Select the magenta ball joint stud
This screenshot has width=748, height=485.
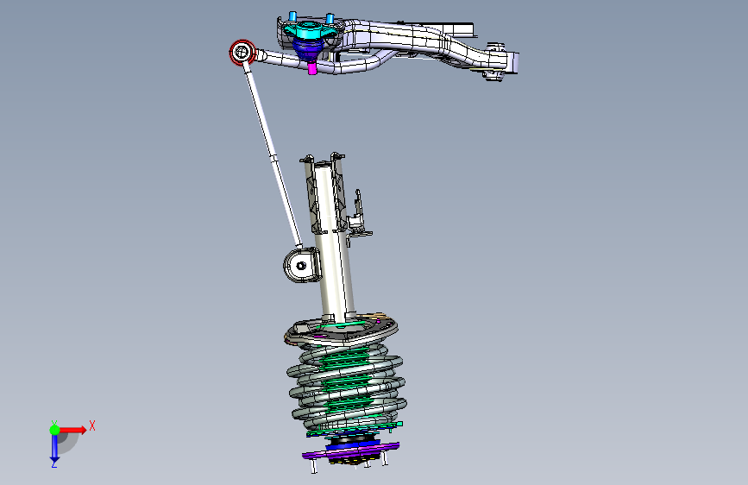tap(312, 68)
